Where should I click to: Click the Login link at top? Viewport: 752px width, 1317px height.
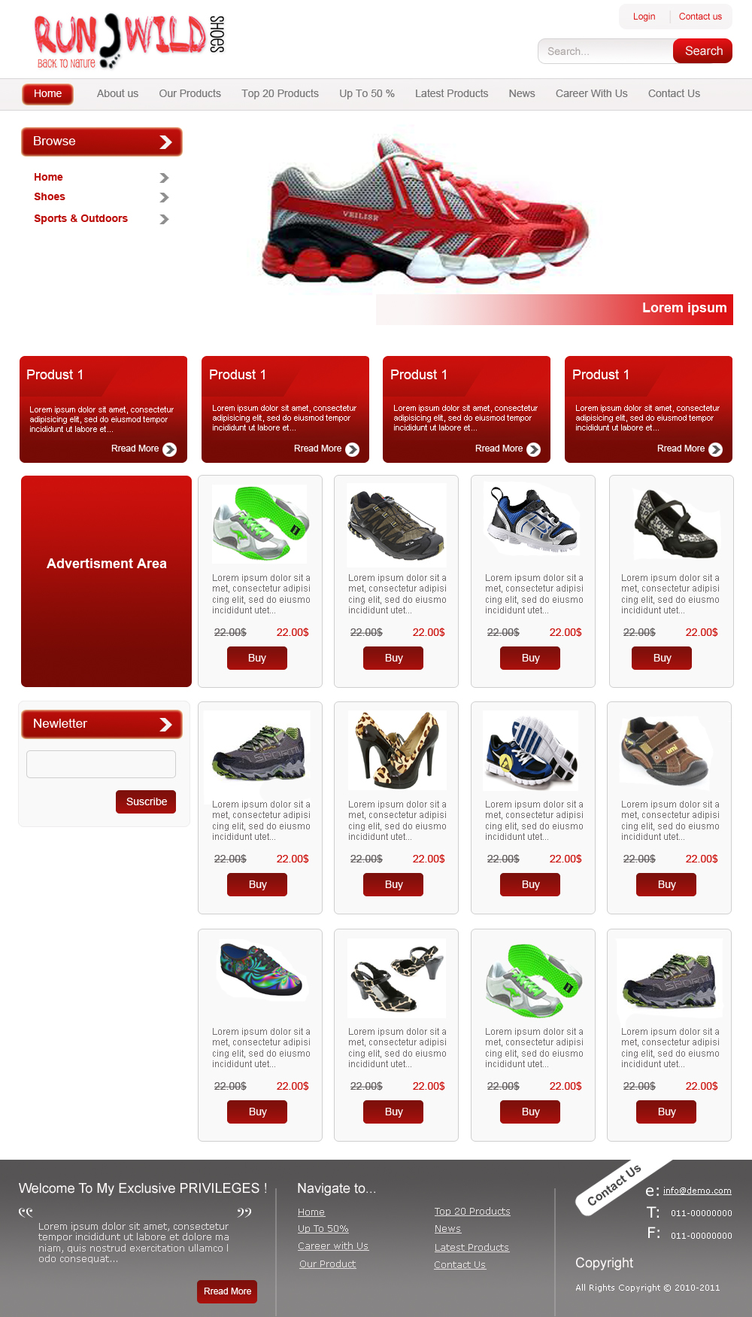(x=644, y=17)
